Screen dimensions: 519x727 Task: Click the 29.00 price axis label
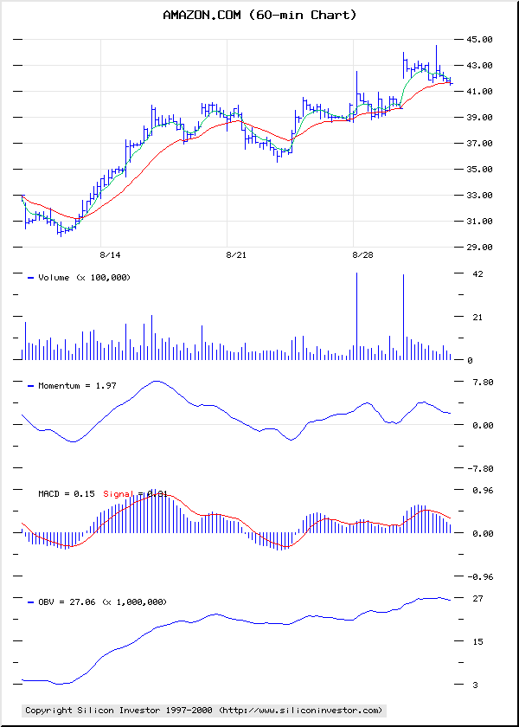479,248
